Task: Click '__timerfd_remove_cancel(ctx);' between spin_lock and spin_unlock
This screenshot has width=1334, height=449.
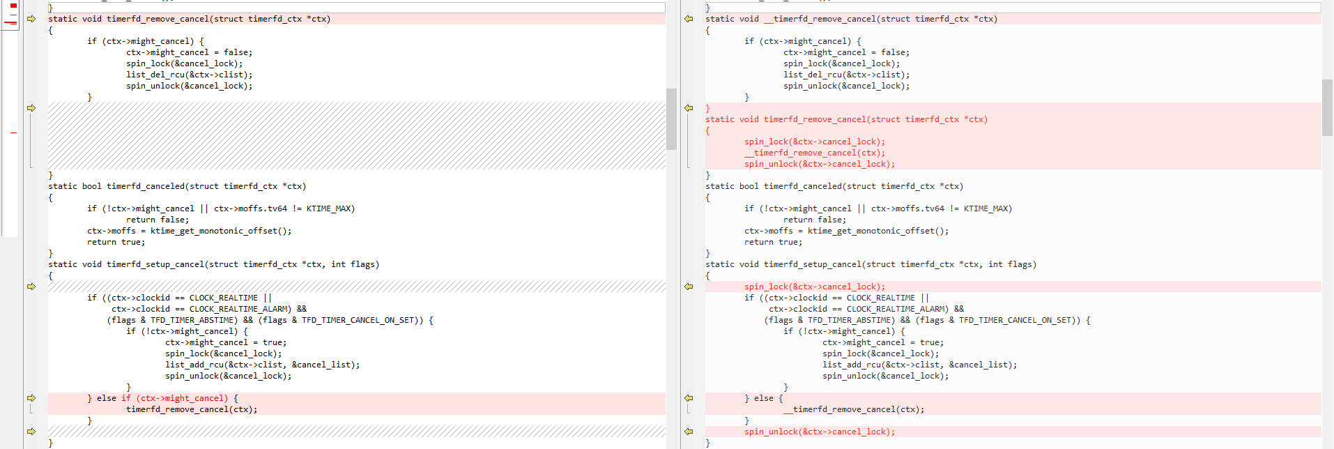Action: [815, 153]
